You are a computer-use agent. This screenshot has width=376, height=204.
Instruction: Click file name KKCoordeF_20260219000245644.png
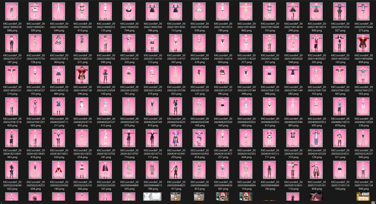(59, 27)
